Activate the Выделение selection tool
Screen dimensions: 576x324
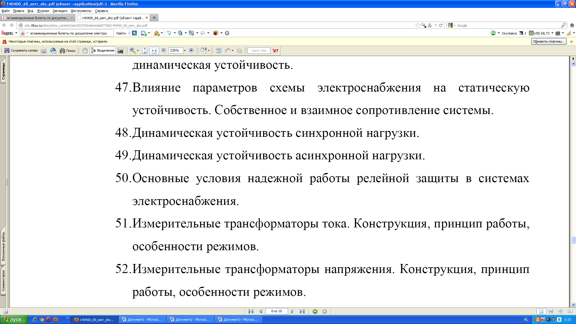click(x=103, y=51)
